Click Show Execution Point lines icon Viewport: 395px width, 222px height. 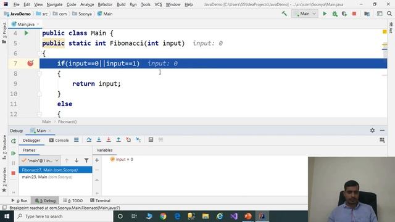coord(77,140)
